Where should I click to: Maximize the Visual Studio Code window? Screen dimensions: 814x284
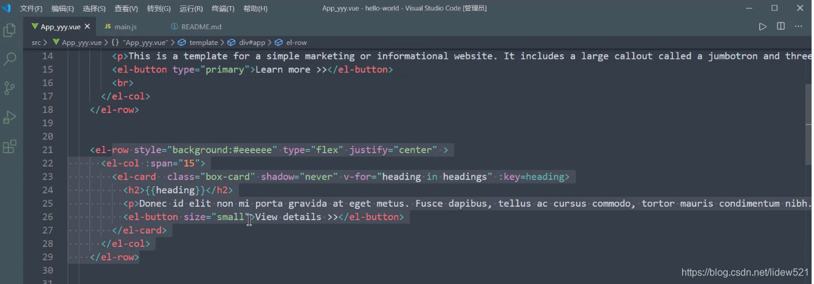(x=774, y=9)
